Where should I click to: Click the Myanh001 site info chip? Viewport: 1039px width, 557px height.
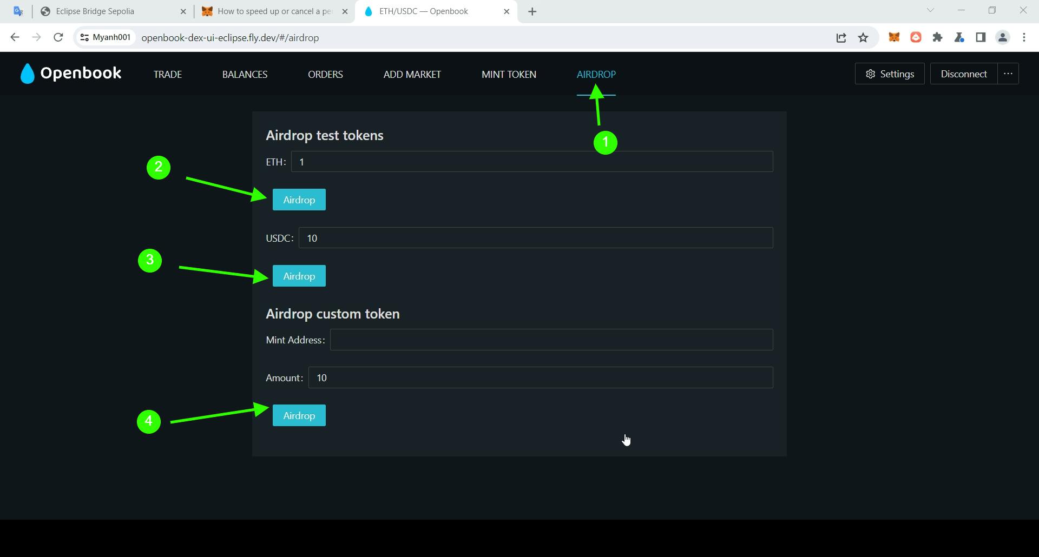pyautogui.click(x=106, y=37)
